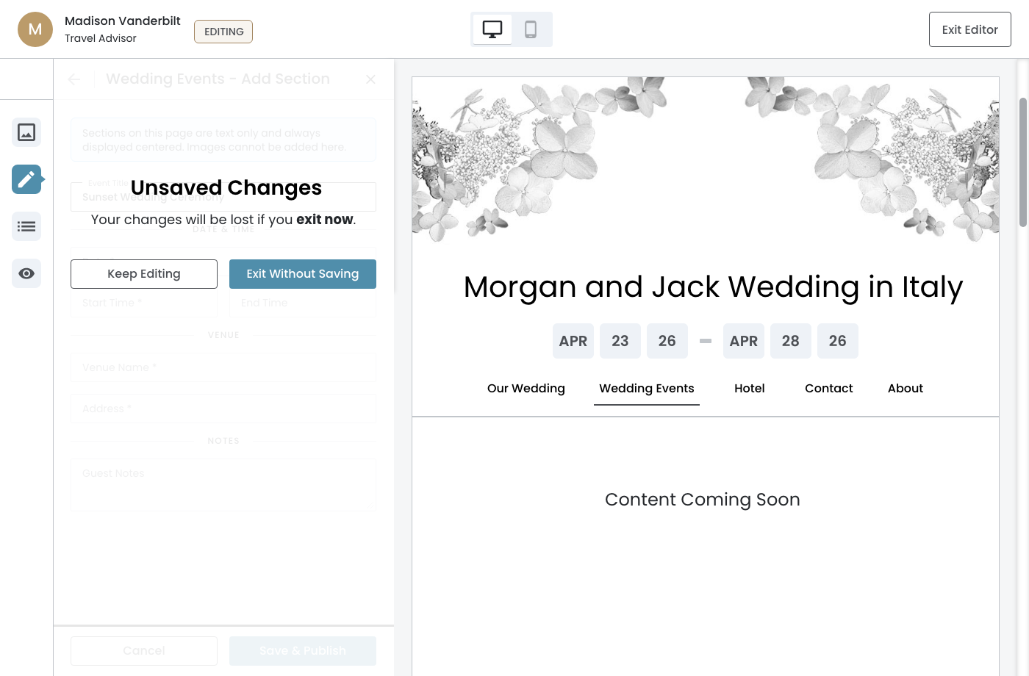Toggle the eye preview icon in sidebar
This screenshot has height=676, width=1029.
(x=26, y=273)
